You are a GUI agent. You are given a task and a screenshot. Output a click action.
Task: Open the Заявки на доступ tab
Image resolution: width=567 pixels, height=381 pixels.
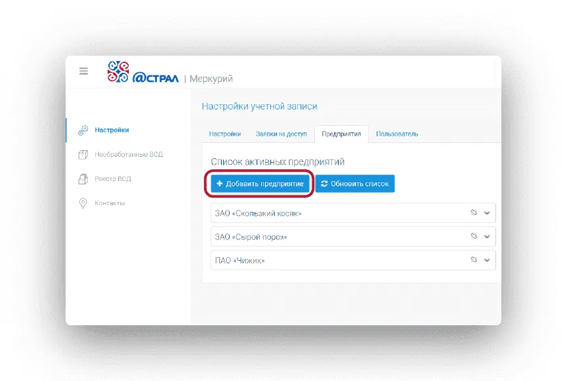tap(281, 134)
